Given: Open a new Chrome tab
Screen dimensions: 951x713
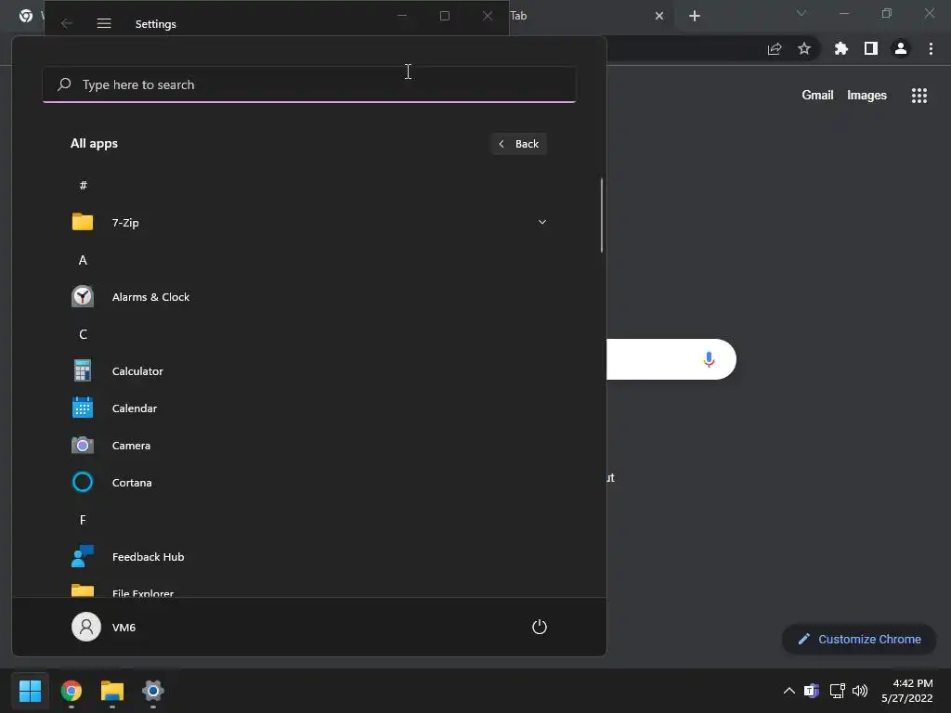Looking at the screenshot, I should [695, 16].
